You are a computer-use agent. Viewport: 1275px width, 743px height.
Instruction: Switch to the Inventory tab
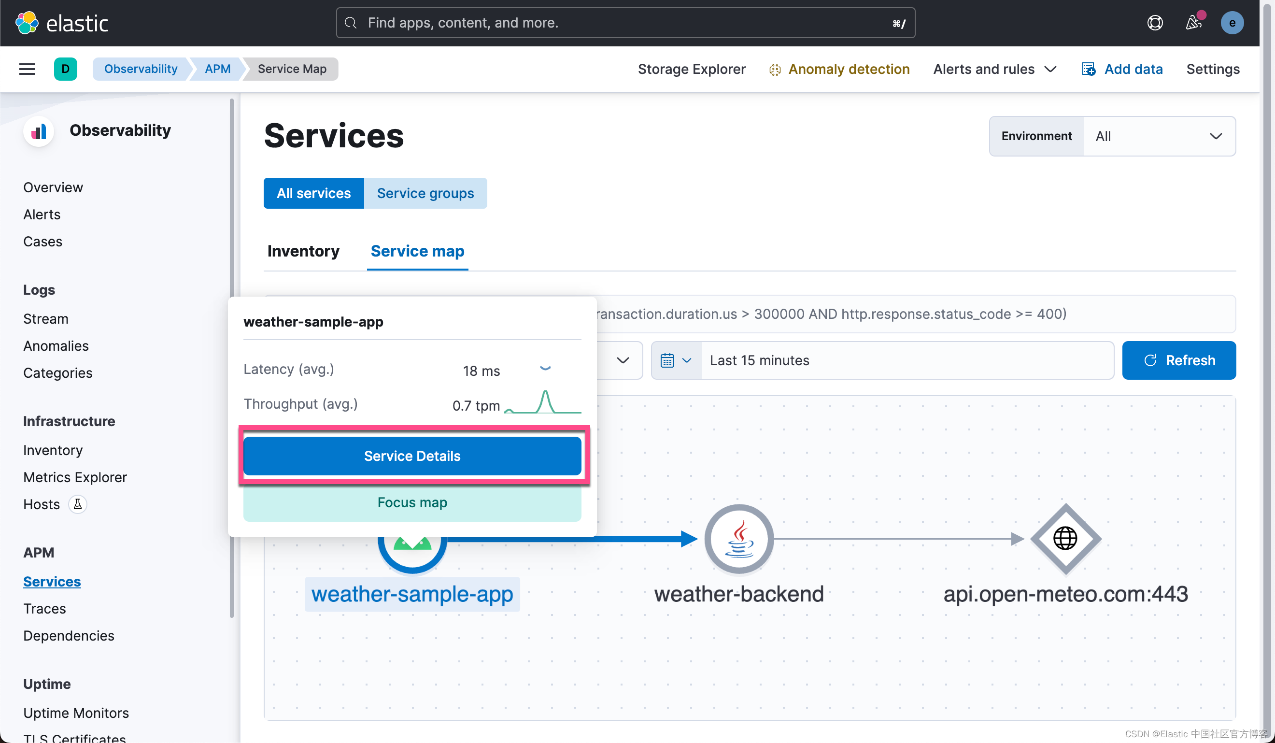[304, 250]
